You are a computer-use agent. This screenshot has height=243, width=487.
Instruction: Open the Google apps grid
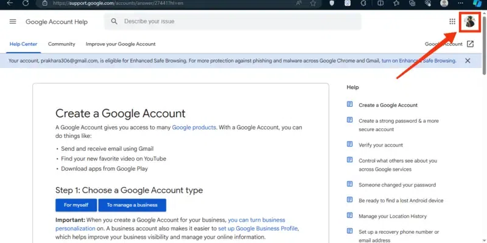[452, 22]
